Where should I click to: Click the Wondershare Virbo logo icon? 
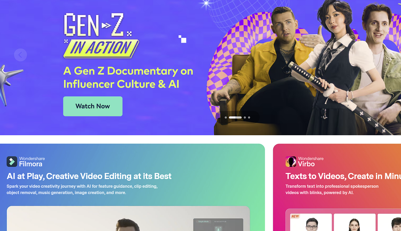click(291, 161)
